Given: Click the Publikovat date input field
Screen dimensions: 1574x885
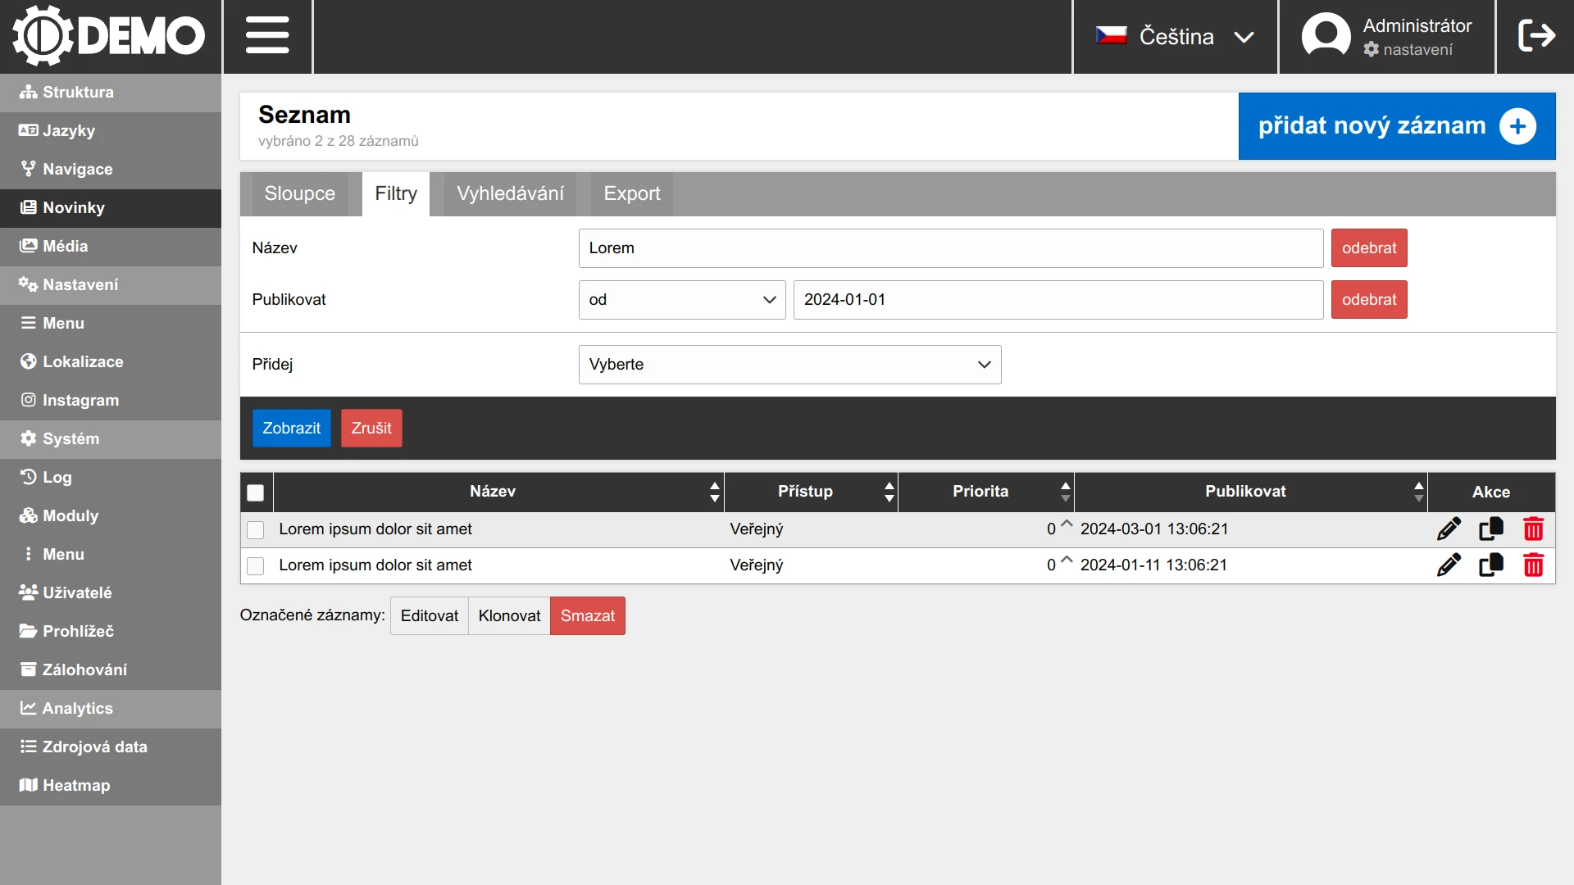Looking at the screenshot, I should click(x=1058, y=300).
